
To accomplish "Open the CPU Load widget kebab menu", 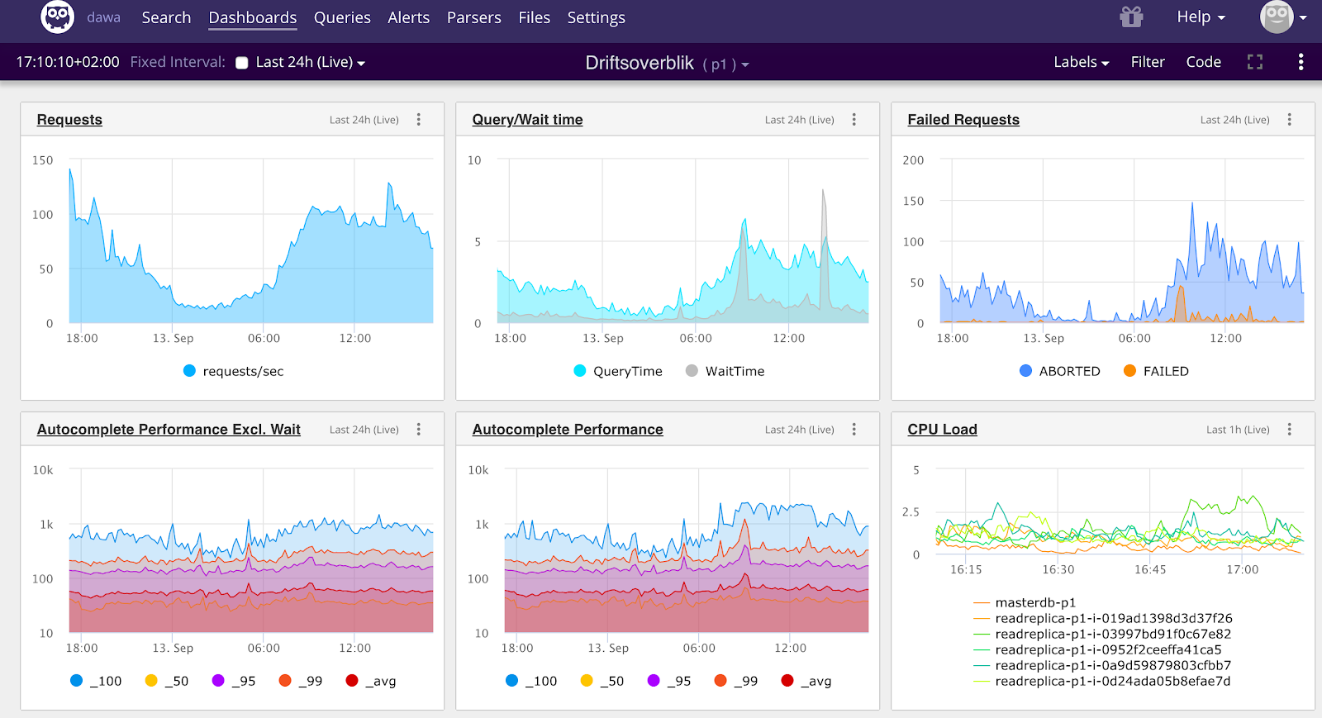I will point(1289,430).
